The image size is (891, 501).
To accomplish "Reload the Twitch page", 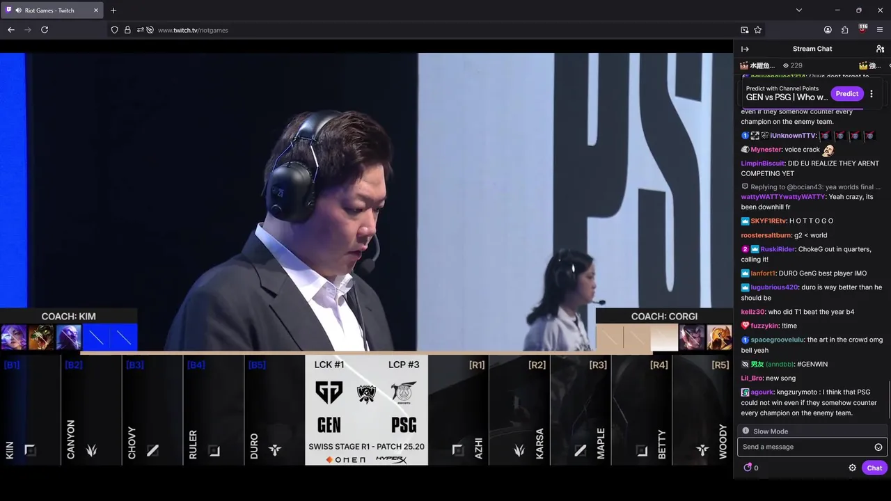I will [x=45, y=30].
